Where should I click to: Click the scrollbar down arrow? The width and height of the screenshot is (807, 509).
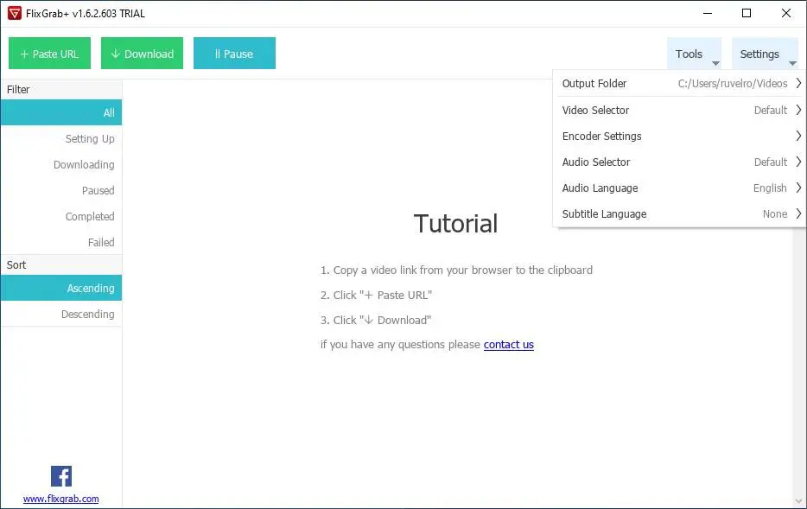[x=798, y=500]
